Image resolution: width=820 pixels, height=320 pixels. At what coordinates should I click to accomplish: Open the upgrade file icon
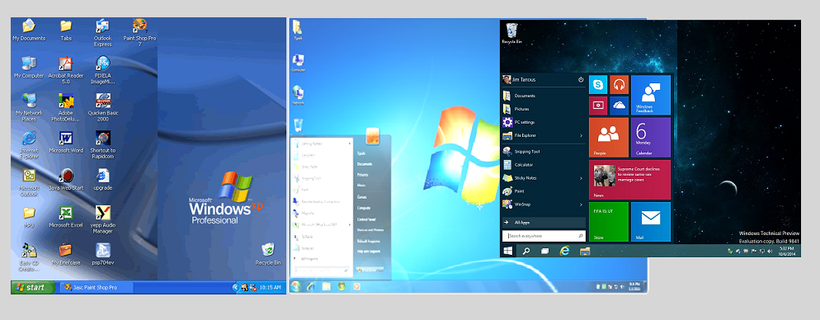tap(102, 180)
